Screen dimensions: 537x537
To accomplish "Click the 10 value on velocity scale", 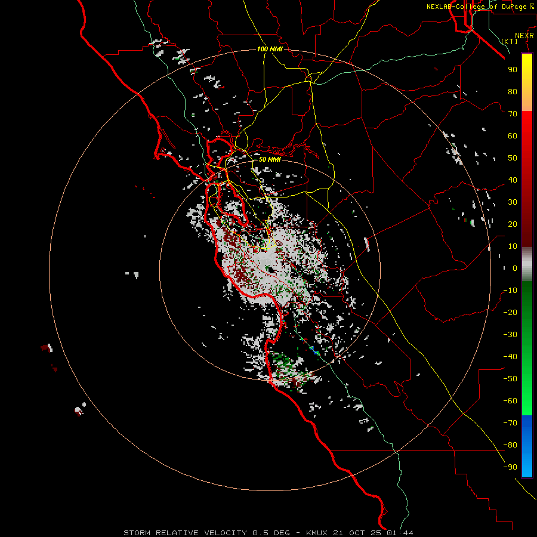I will click(513, 246).
